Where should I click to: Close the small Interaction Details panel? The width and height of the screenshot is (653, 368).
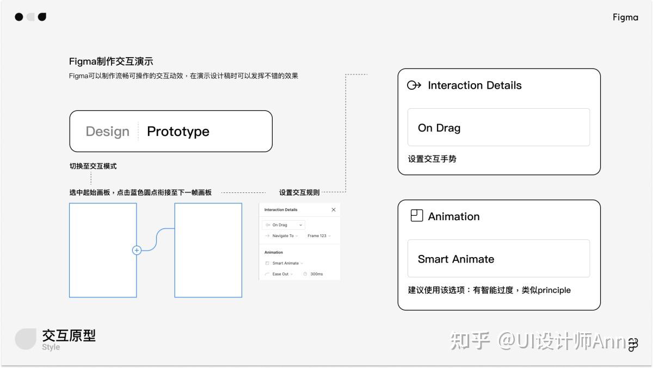(x=334, y=210)
